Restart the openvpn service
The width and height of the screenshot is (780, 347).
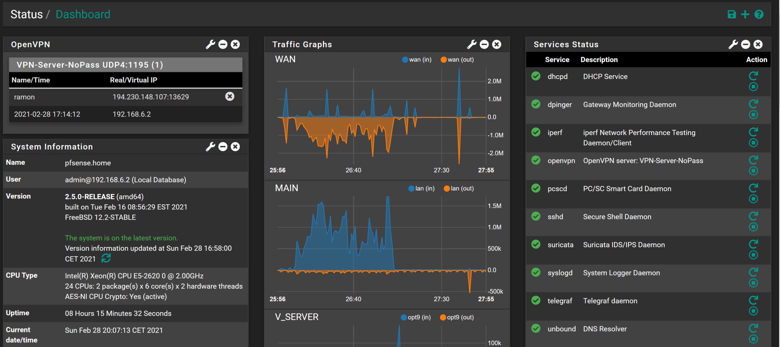tap(753, 159)
